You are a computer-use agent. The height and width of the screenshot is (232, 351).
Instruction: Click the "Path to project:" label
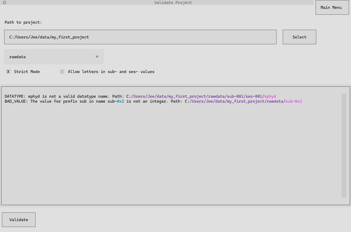[x=23, y=22]
